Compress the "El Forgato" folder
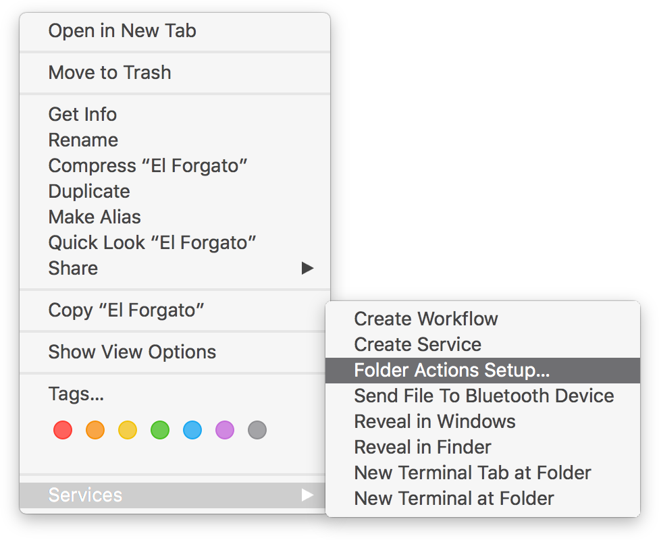This screenshot has width=659, height=540. [x=175, y=165]
